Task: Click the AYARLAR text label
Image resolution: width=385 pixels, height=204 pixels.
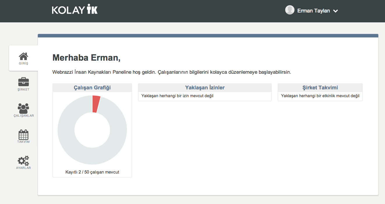Action: [x=23, y=168]
